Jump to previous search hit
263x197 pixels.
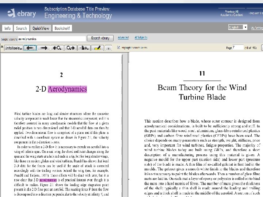click(57, 48)
